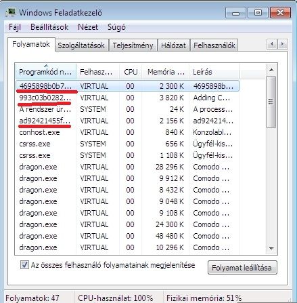
Task: Switch to the Teljesítmény tab
Action: click(x=133, y=45)
